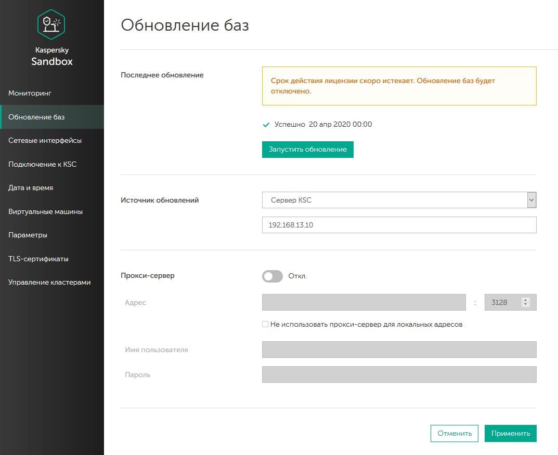Decrease the proxy port with the down arrow
The width and height of the screenshot is (558, 455).
tap(526, 305)
